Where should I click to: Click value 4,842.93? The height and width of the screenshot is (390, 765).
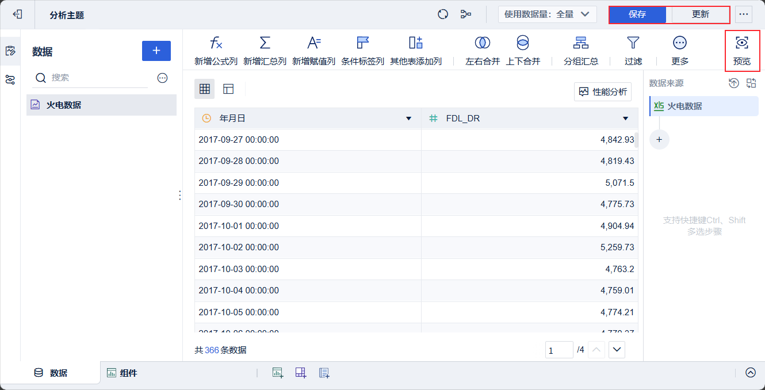point(617,140)
